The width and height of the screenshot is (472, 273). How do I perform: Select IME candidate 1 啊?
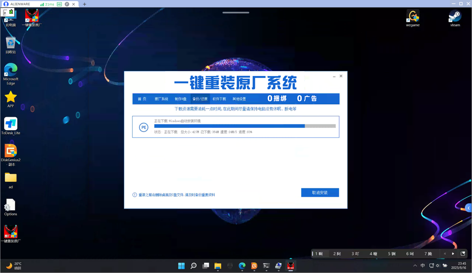[x=319, y=254]
